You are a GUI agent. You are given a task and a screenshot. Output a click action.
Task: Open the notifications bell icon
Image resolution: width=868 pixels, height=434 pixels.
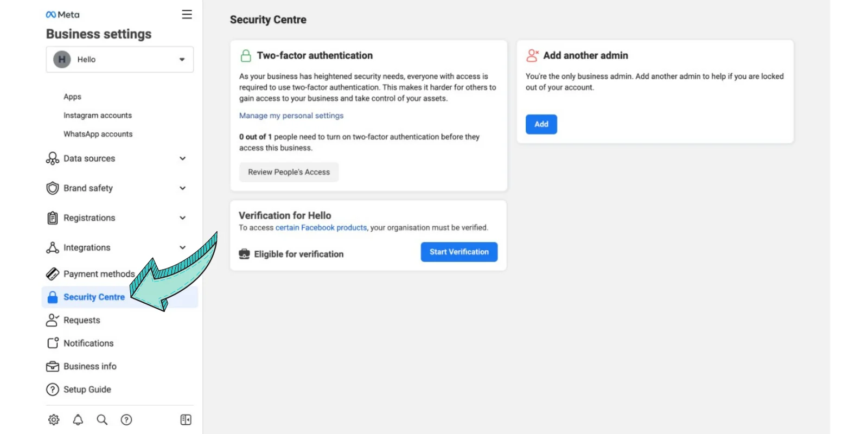pyautogui.click(x=78, y=419)
